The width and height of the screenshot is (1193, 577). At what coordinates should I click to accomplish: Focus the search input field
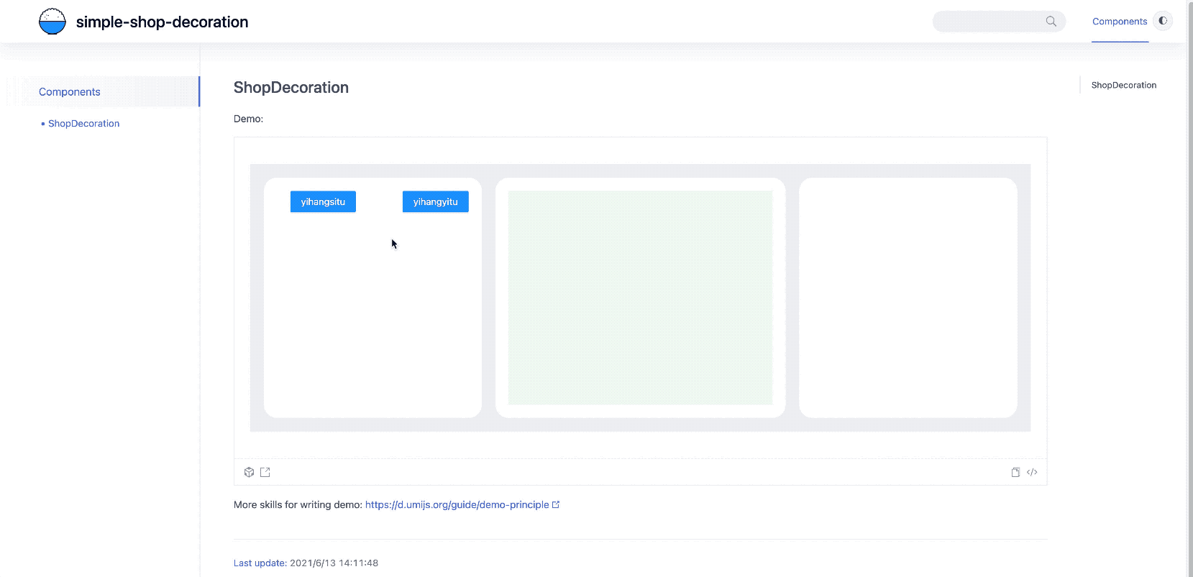(x=999, y=22)
